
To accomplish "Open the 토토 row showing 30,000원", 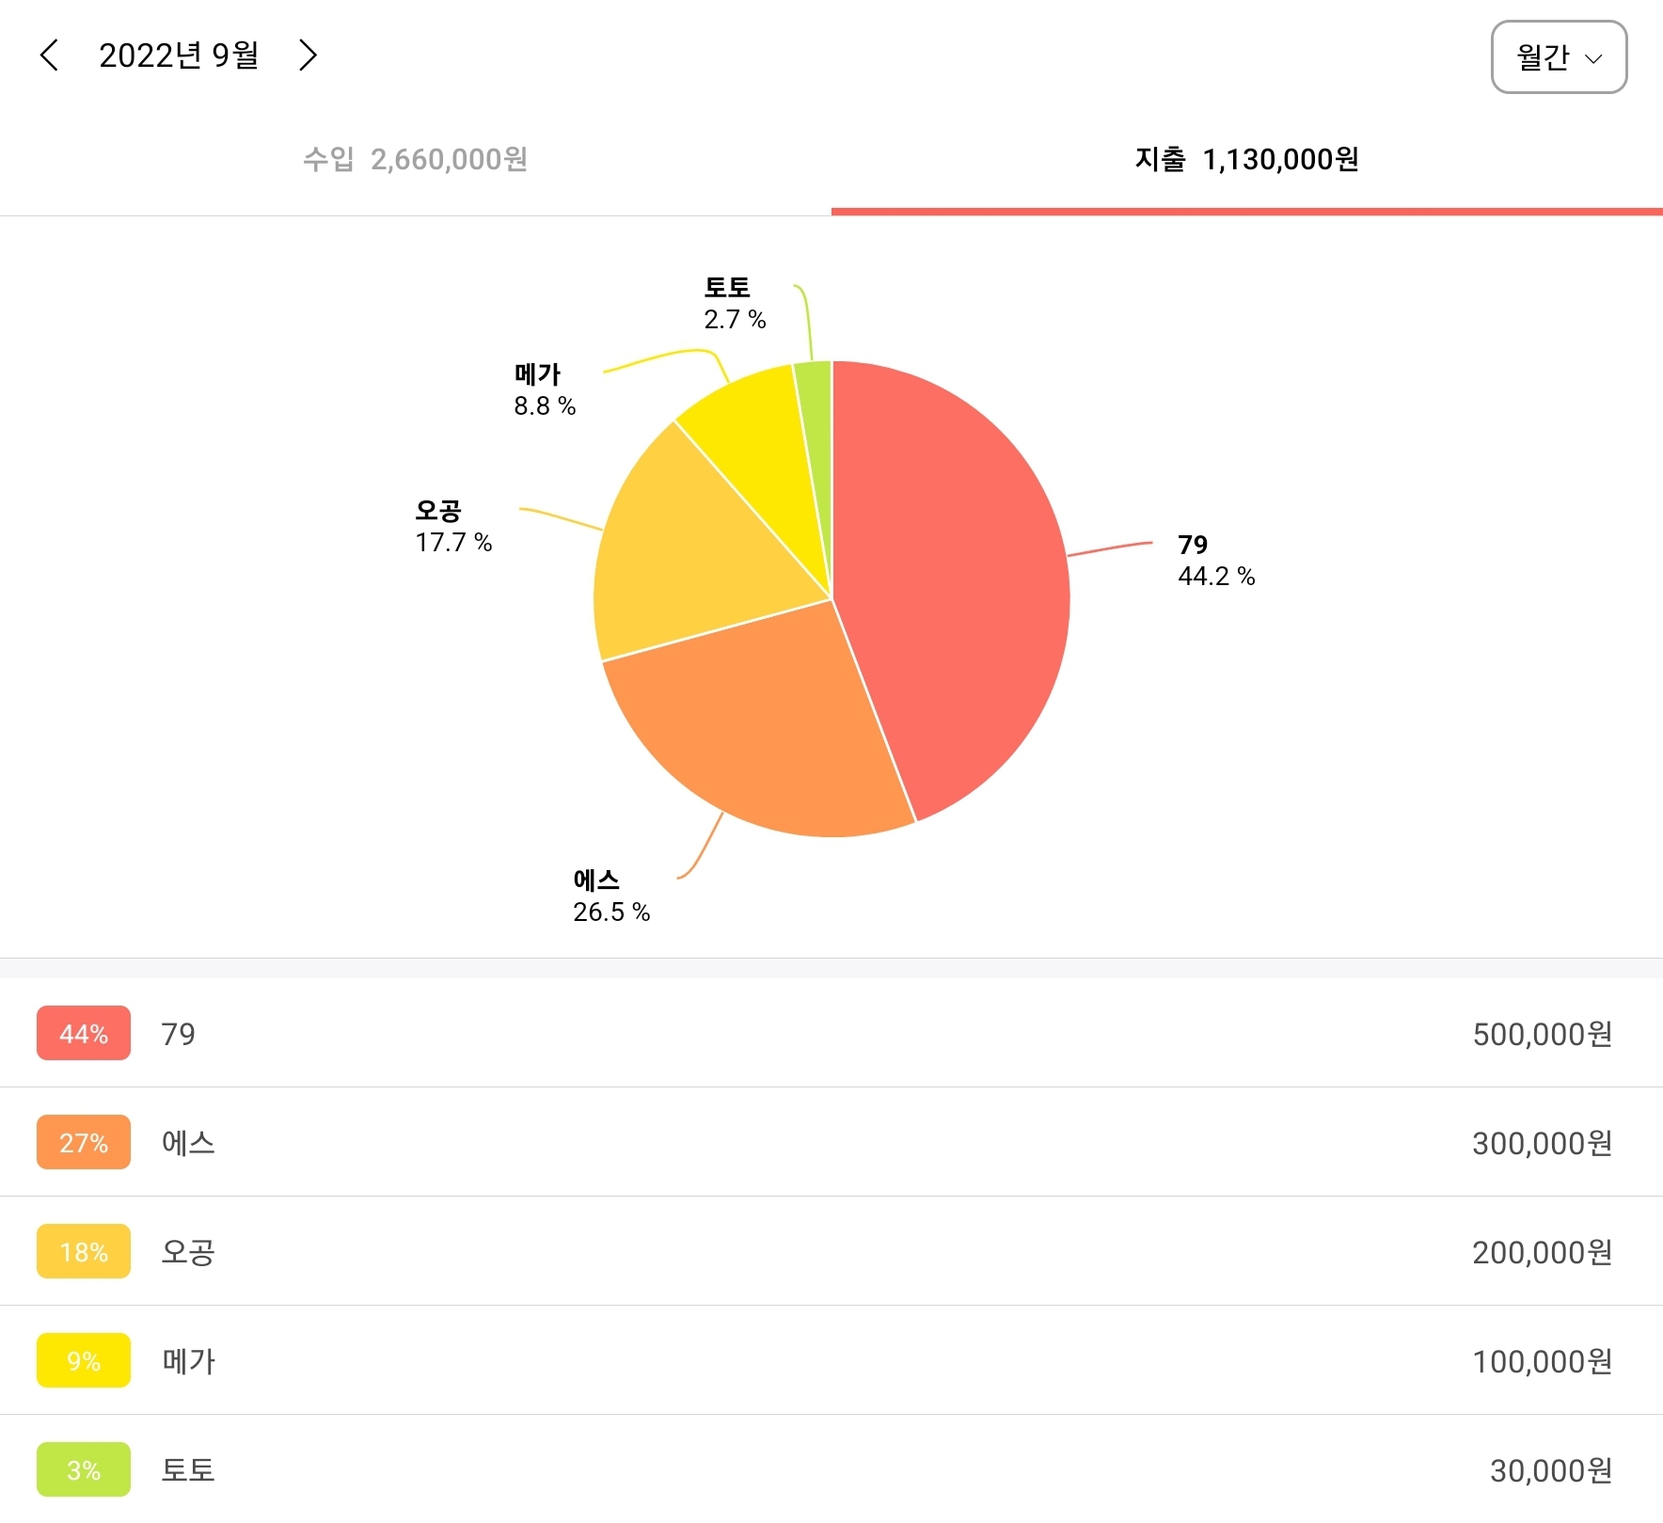I will pyautogui.click(x=831, y=1468).
